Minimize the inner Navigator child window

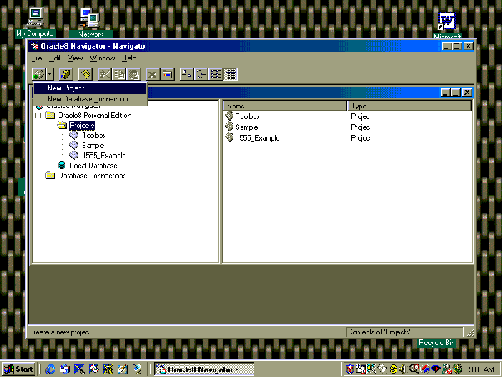(446, 93)
